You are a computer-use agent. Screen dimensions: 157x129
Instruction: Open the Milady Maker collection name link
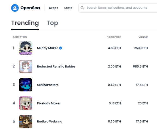pos(47,48)
